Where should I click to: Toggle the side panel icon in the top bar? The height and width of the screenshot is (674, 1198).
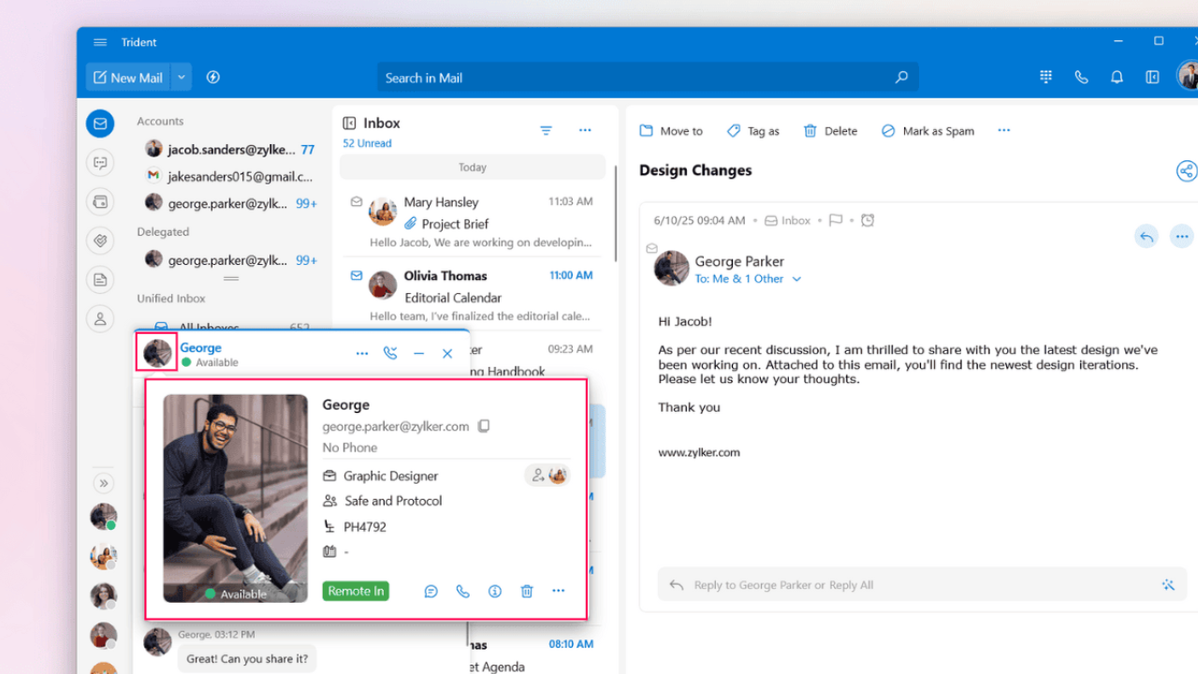point(1152,78)
